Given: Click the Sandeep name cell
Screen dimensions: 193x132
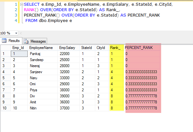Looking at the screenshot, I should pyautogui.click(x=42, y=60).
